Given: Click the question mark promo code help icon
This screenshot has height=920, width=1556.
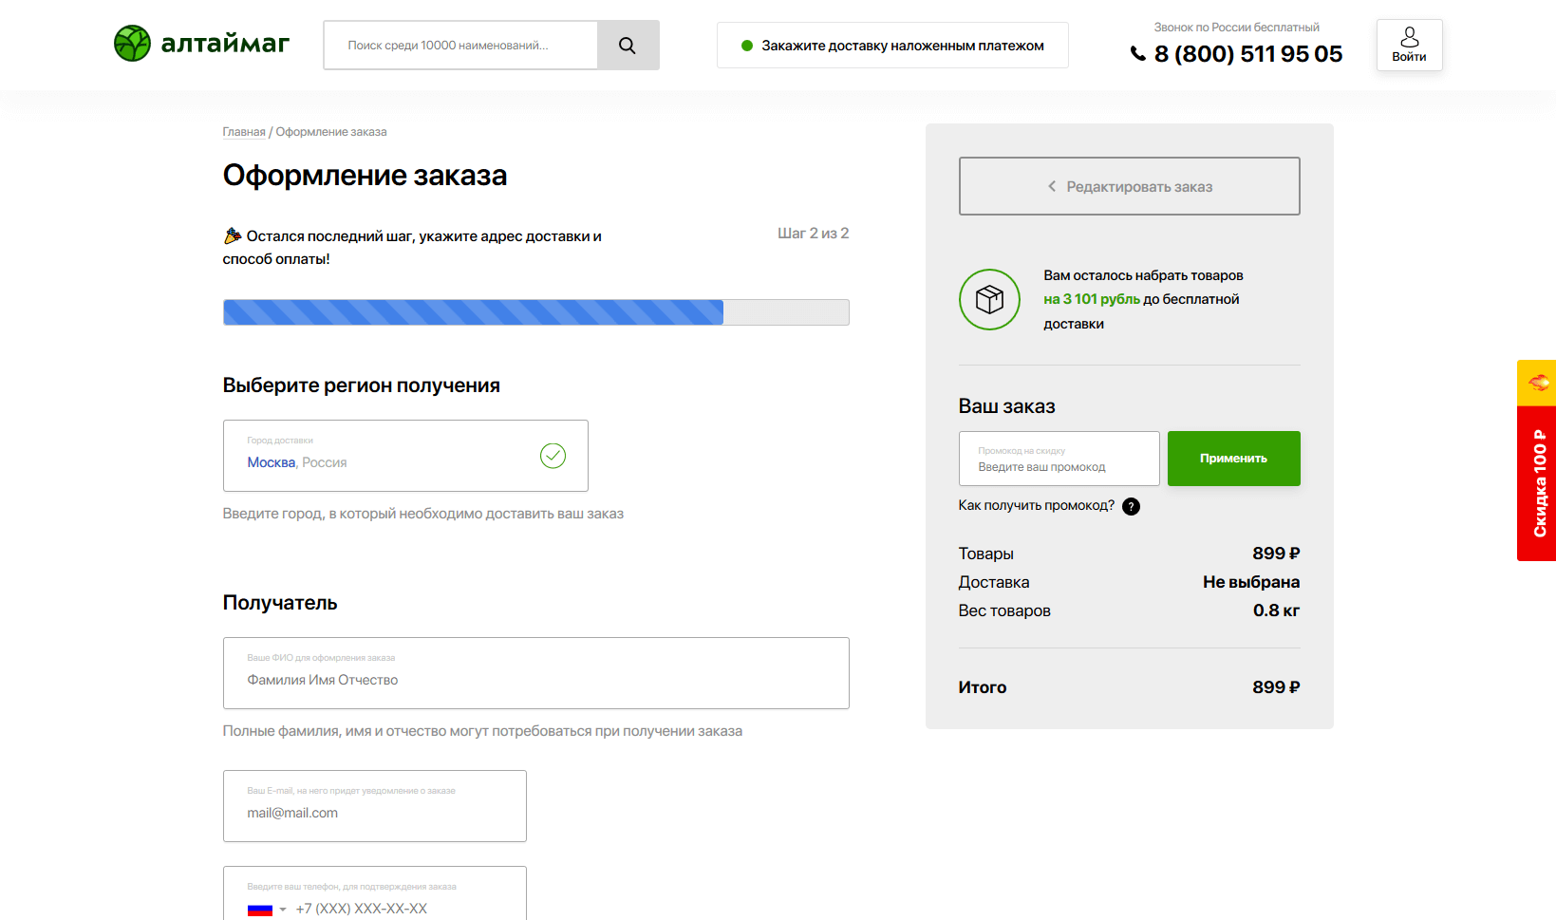Looking at the screenshot, I should click(x=1131, y=506).
